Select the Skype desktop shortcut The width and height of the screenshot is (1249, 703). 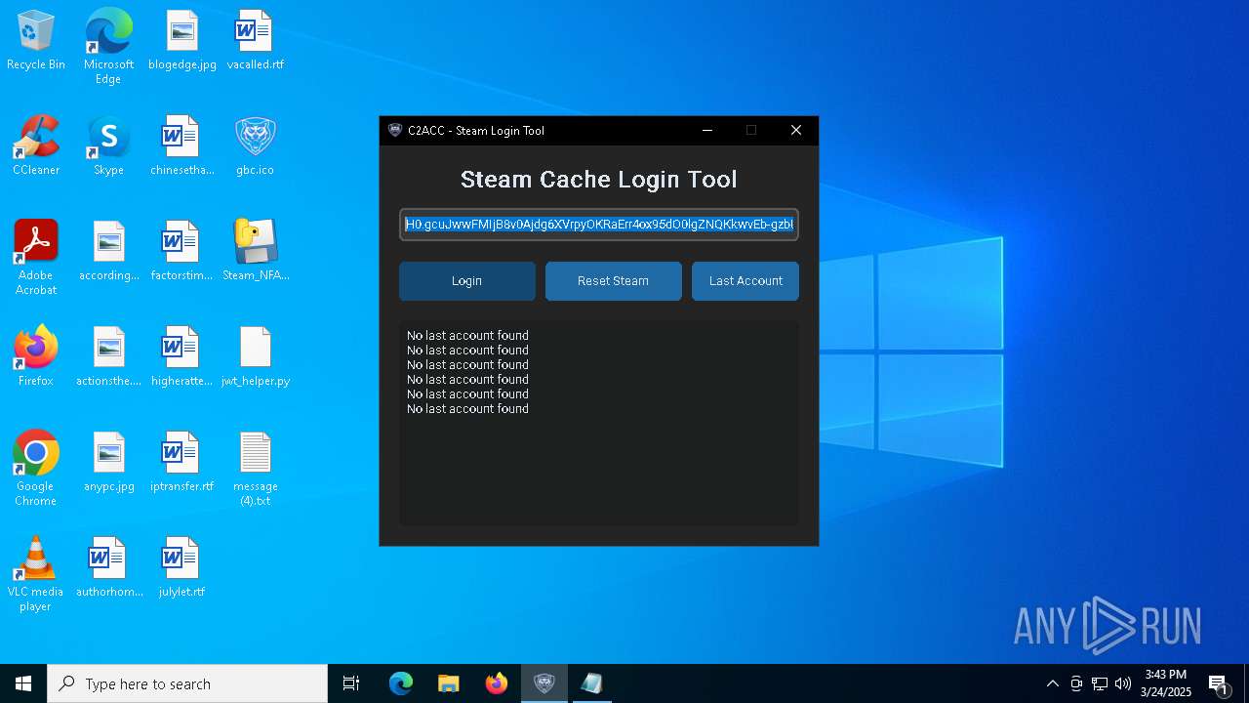[108, 146]
